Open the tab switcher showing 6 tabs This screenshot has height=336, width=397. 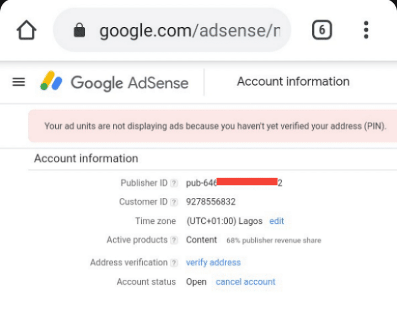[x=322, y=30]
